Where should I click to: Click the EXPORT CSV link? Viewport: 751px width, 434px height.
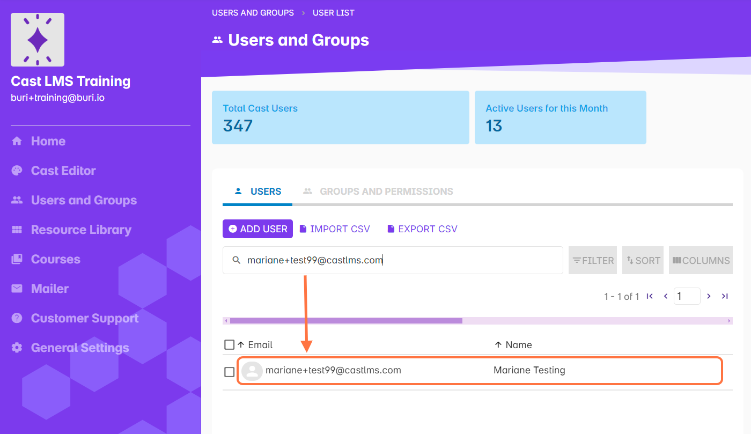pyautogui.click(x=422, y=229)
